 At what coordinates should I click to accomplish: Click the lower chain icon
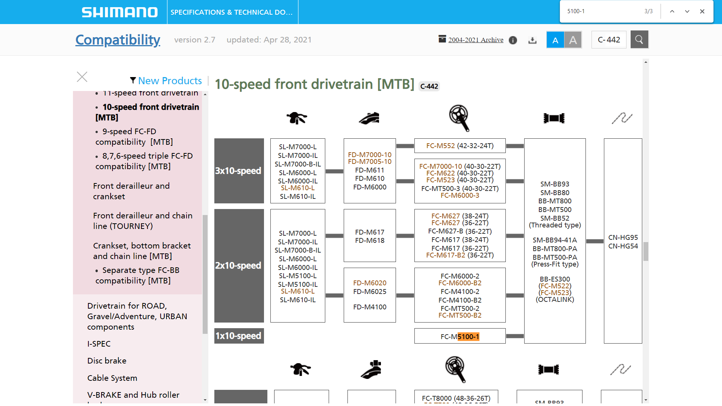tap(620, 370)
